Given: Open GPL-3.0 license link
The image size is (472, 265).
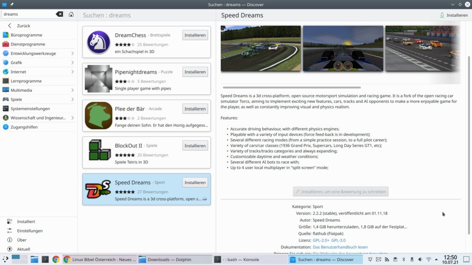Looking at the screenshot, I should pyautogui.click(x=338, y=240).
